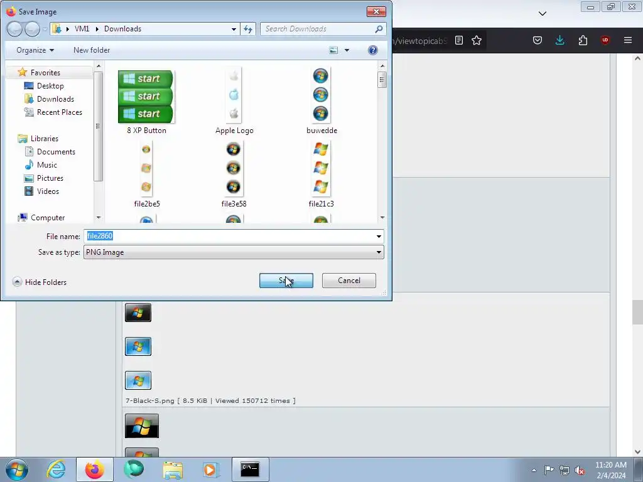The image size is (643, 482).
Task: Open the address bar previous locations dropdown
Action: pyautogui.click(x=234, y=29)
